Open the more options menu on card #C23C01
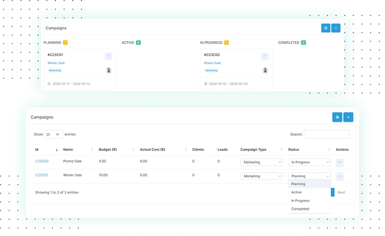This screenshot has width=385, height=236. [x=108, y=56]
